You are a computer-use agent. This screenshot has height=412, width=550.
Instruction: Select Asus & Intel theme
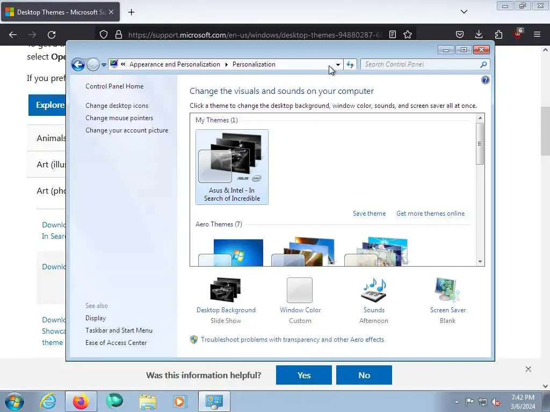pos(232,167)
